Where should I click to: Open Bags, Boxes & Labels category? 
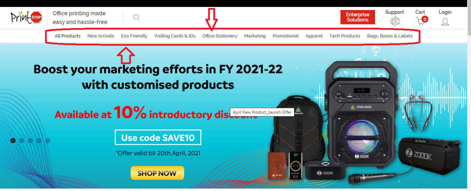[390, 36]
